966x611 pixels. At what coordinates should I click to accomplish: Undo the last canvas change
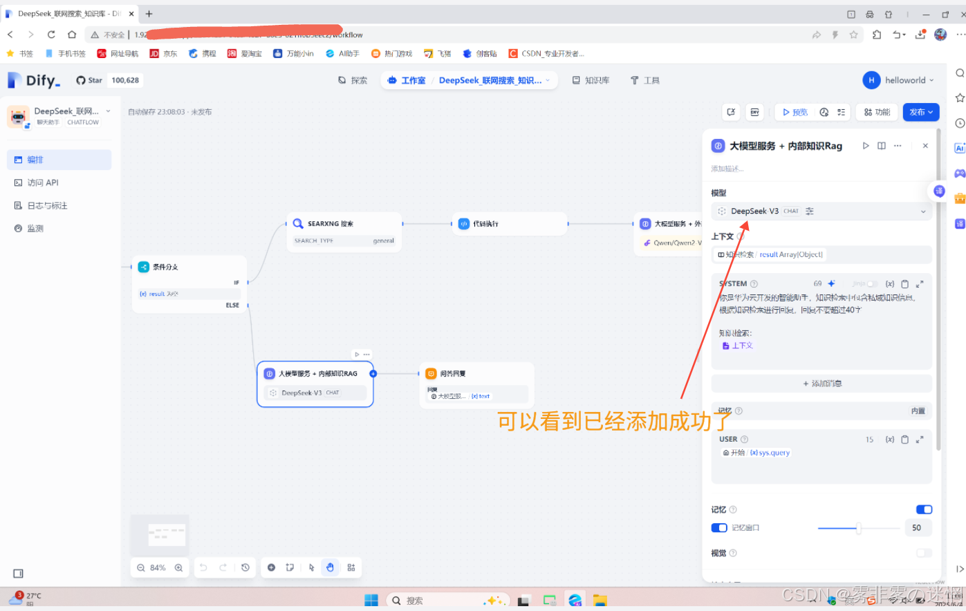point(203,567)
